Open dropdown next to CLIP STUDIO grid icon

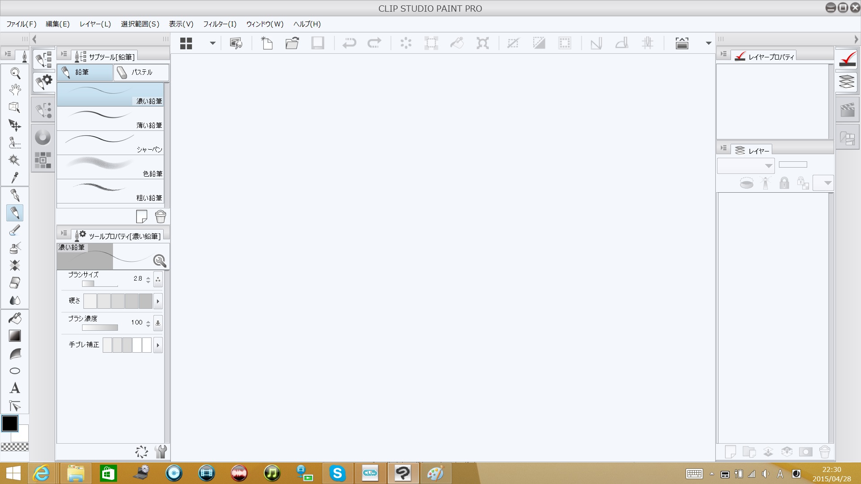(x=213, y=43)
